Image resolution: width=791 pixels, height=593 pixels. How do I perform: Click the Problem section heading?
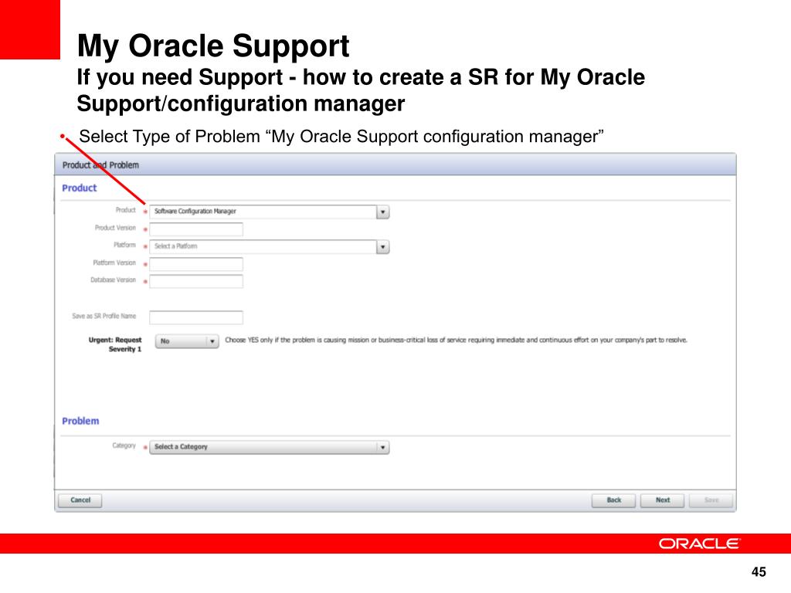tap(80, 421)
